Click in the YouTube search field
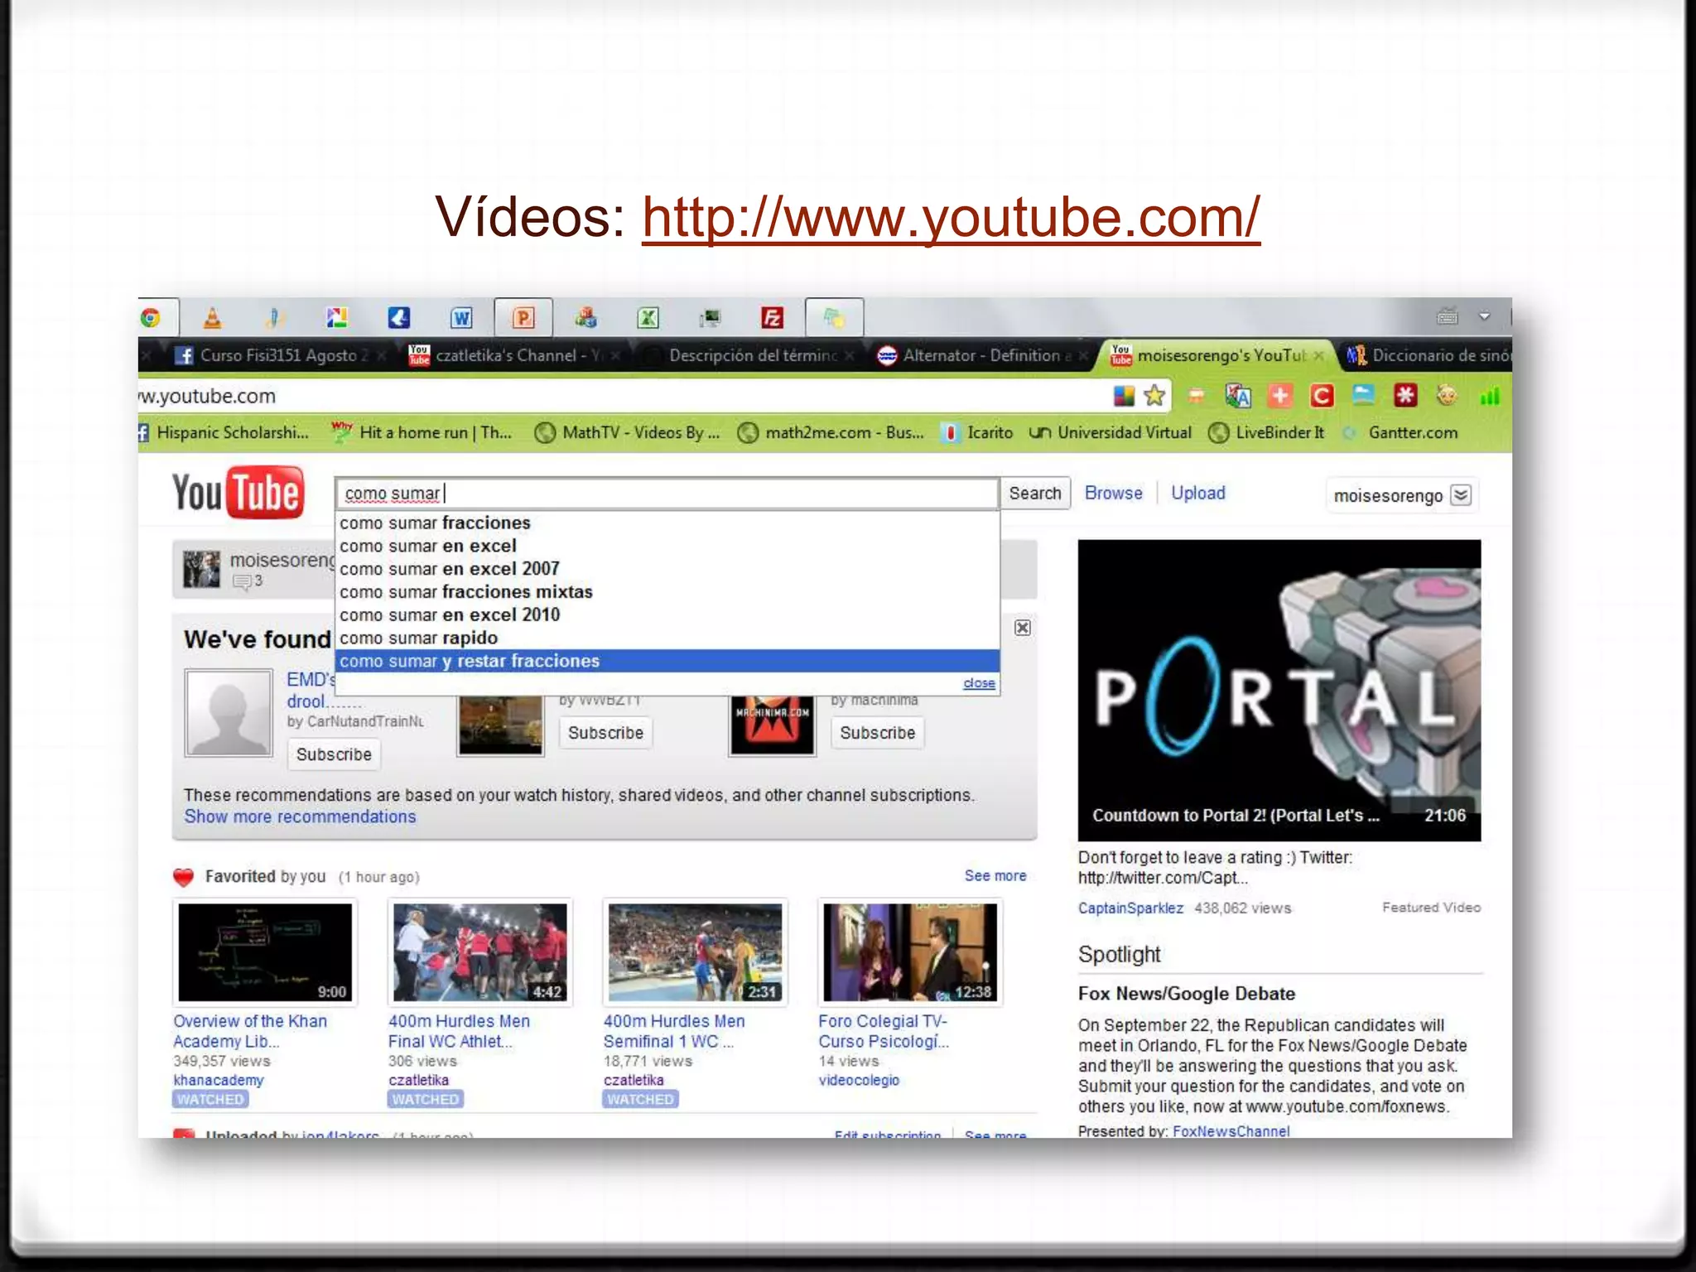This screenshot has width=1696, height=1272. coord(667,494)
